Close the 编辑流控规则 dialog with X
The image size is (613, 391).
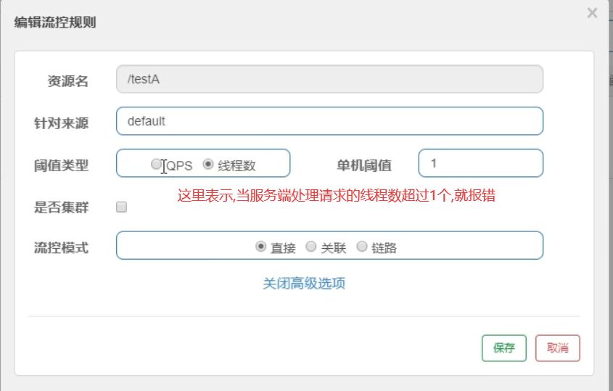pos(592,13)
